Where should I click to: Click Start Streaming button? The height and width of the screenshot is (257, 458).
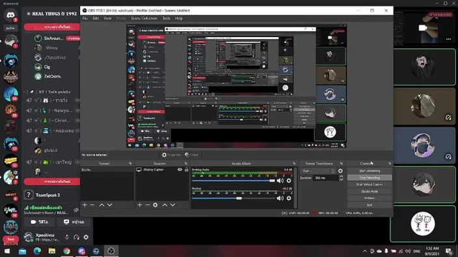(x=370, y=171)
